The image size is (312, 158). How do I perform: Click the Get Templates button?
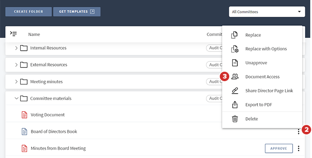(x=77, y=12)
